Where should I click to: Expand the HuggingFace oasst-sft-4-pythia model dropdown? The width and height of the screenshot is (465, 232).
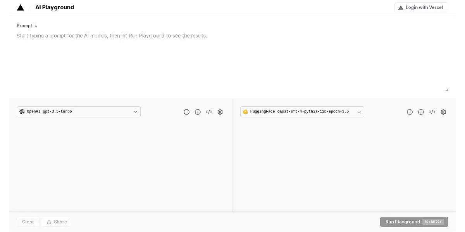coord(302,112)
